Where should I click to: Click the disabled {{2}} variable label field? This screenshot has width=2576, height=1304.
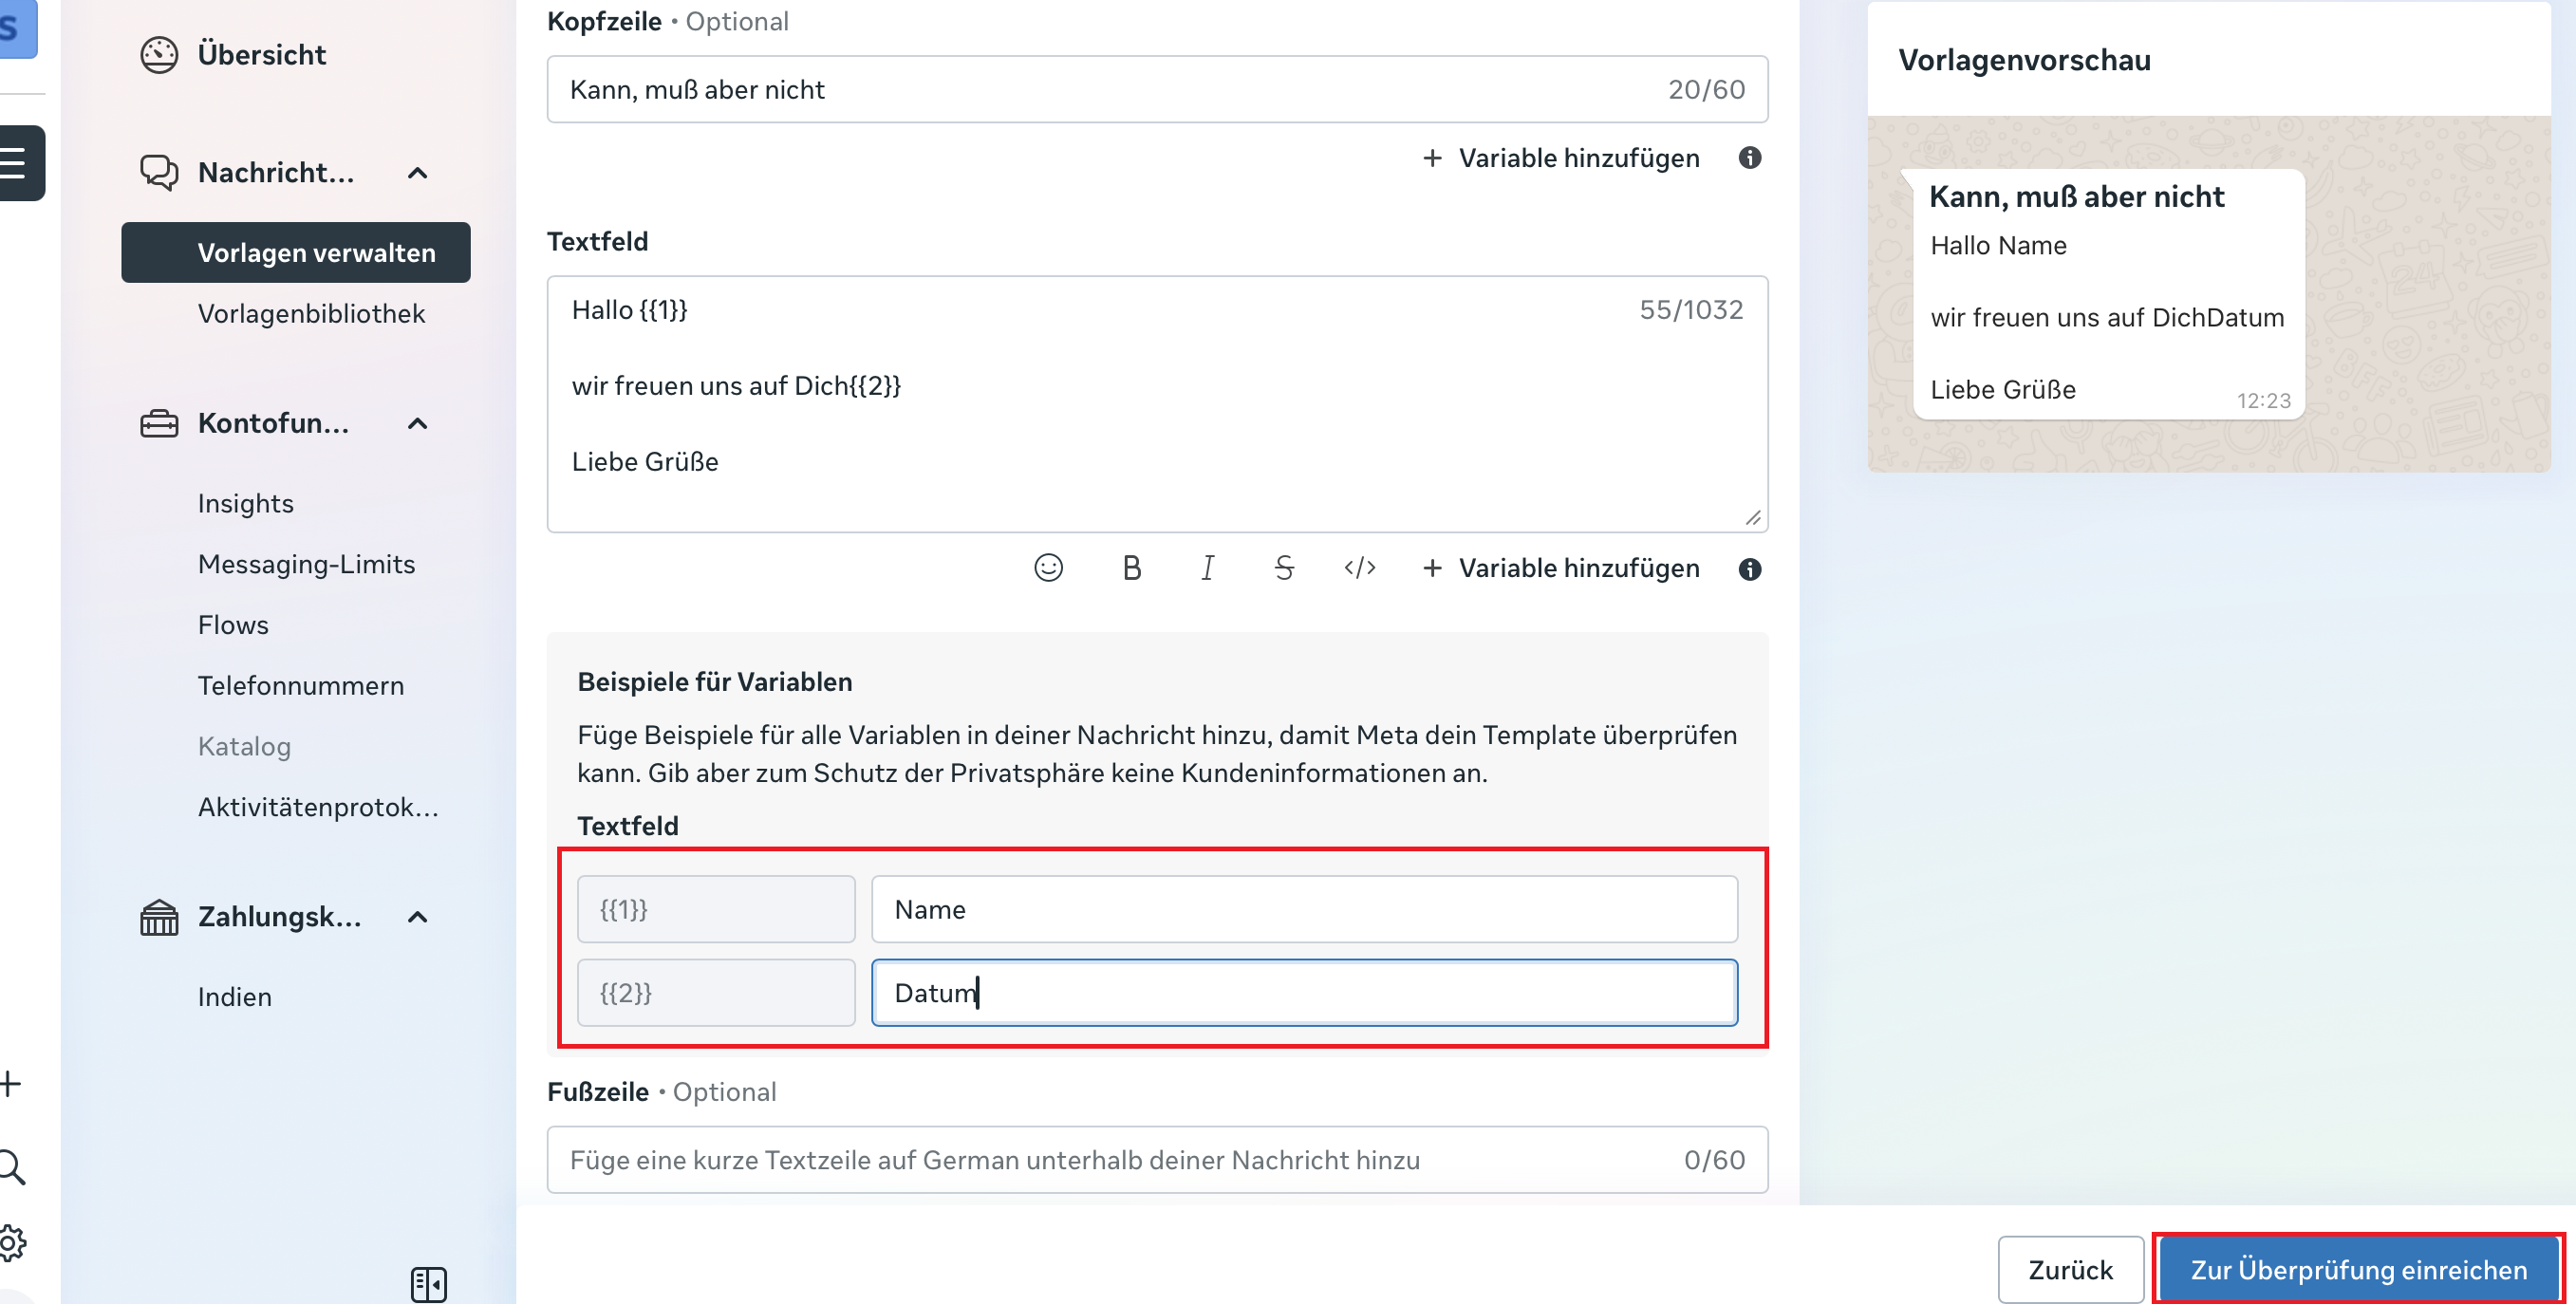[716, 993]
